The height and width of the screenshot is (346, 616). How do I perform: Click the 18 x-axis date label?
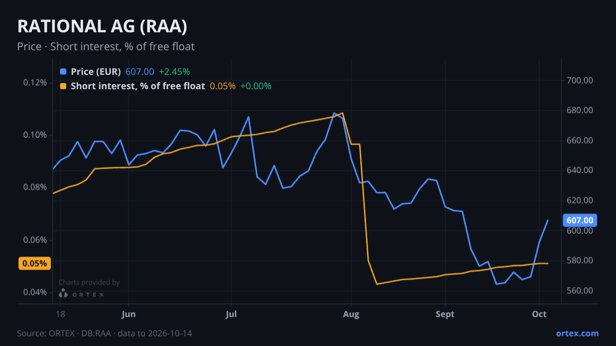pyautogui.click(x=60, y=314)
